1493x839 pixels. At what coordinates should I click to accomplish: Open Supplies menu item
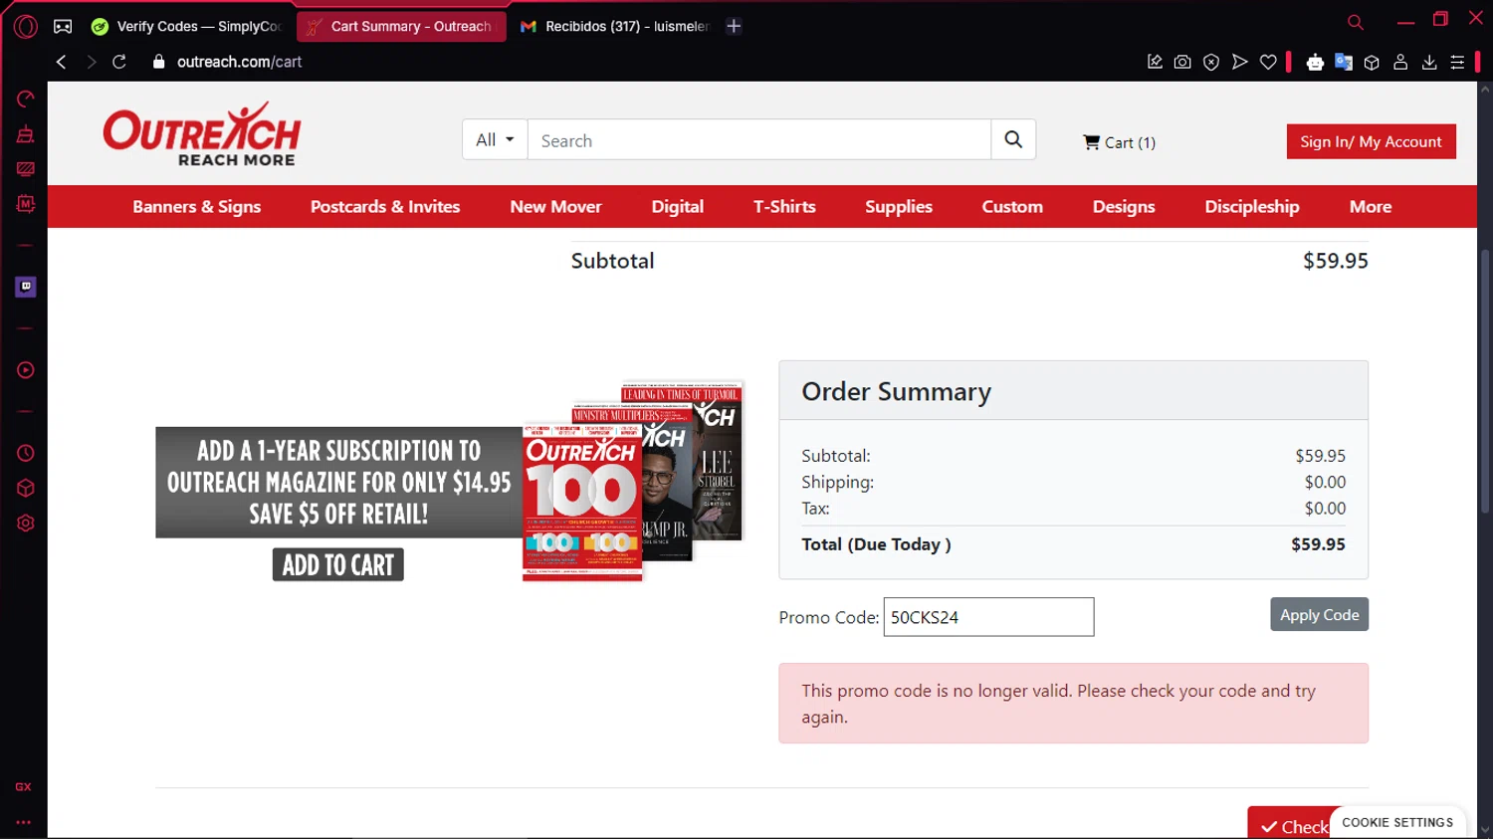pyautogui.click(x=899, y=207)
